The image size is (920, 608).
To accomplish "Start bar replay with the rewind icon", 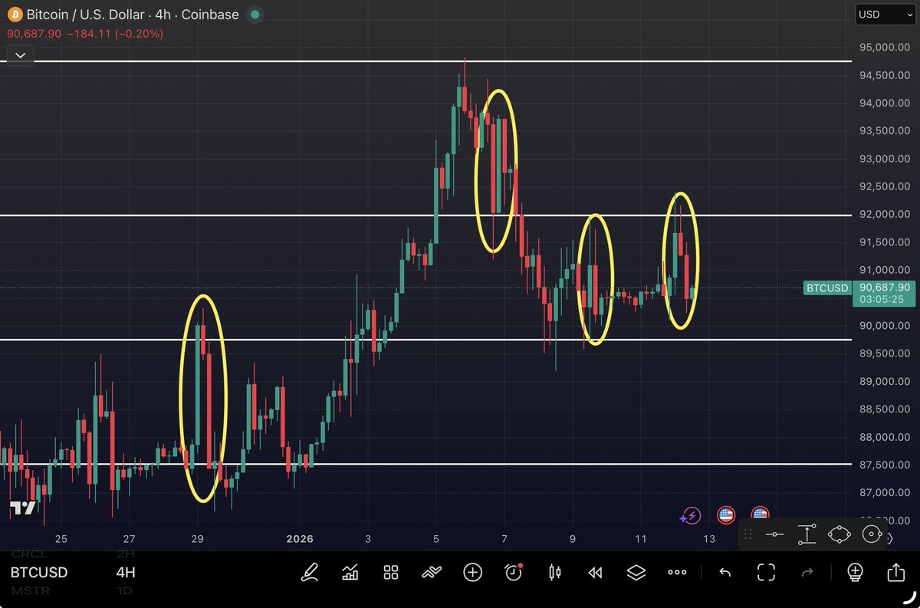I will 595,572.
